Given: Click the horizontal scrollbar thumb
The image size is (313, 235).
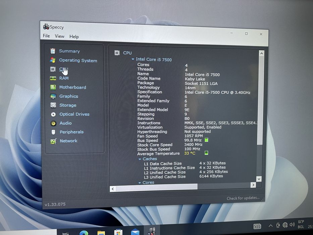Looking at the screenshot, I should pyautogui.click(x=156, y=187).
